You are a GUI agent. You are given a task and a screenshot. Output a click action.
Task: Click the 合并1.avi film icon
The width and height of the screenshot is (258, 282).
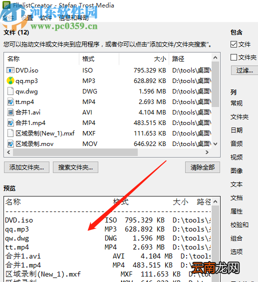(x=10, y=112)
